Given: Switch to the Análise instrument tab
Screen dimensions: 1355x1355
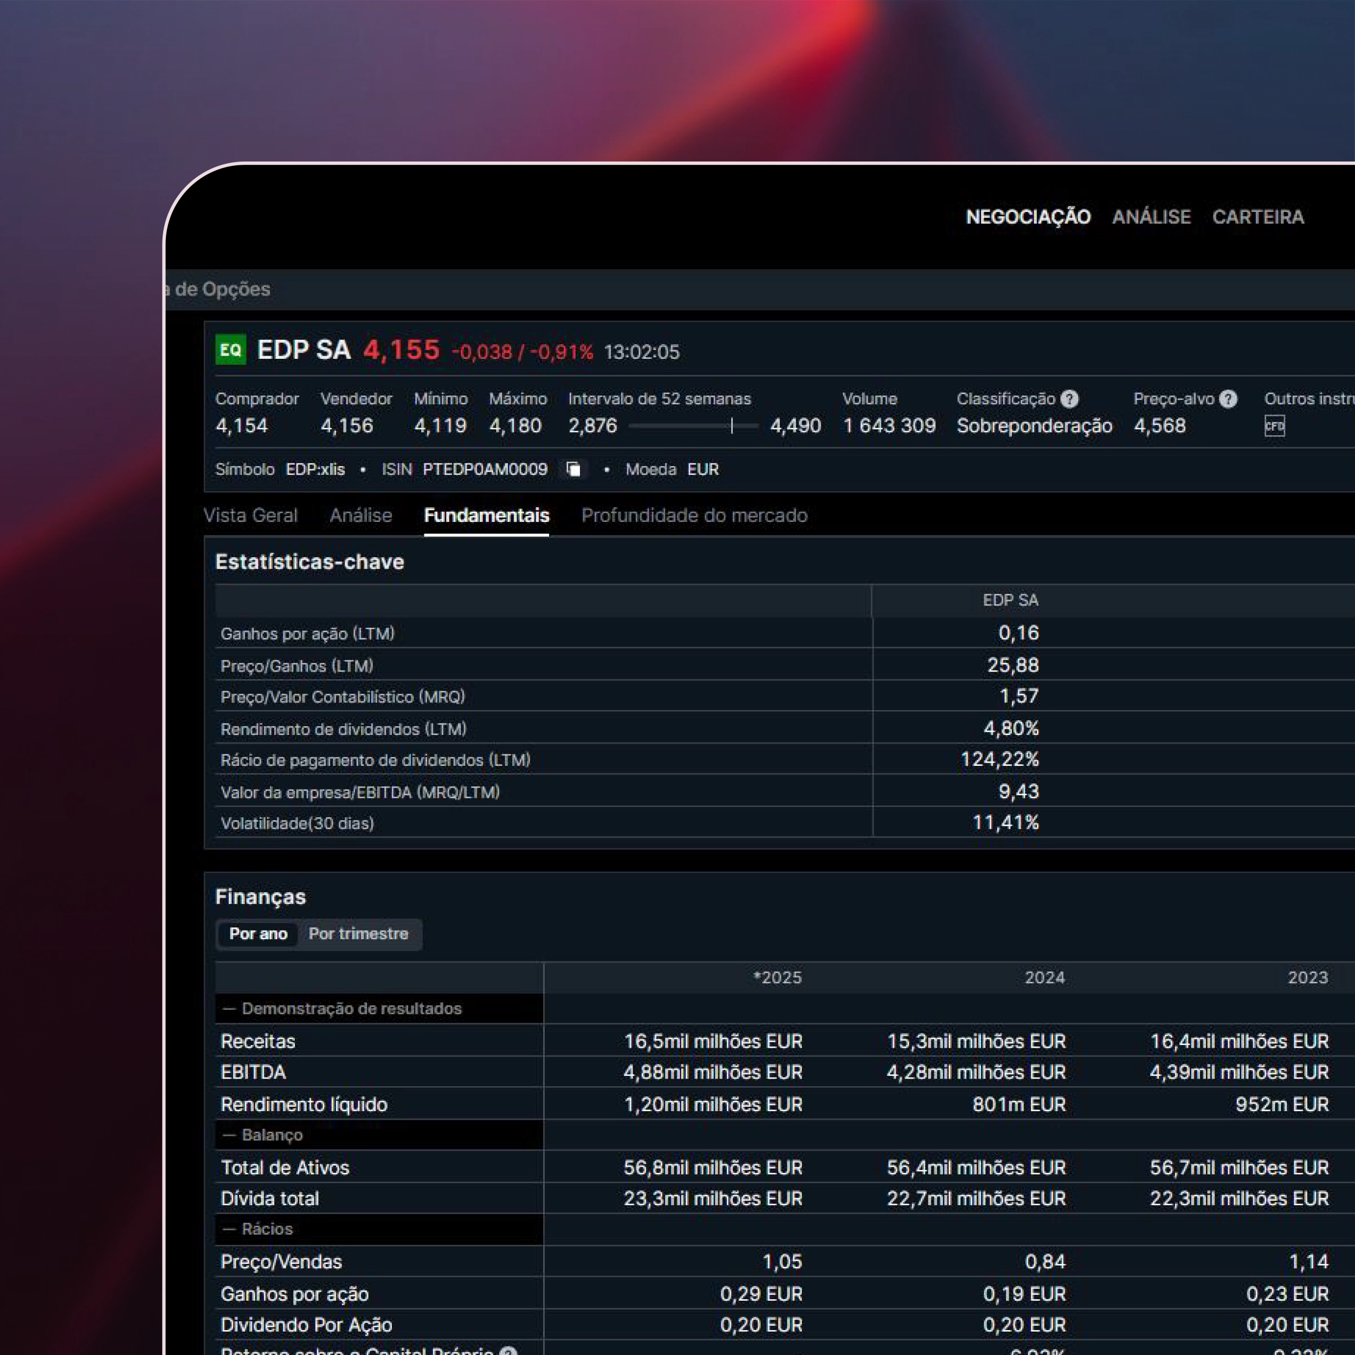Looking at the screenshot, I should click(360, 515).
